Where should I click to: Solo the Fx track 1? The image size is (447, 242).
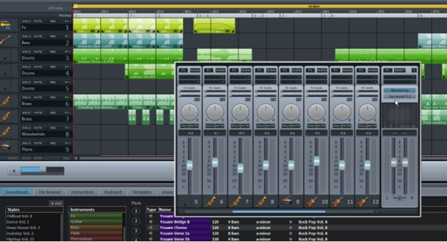26,21
